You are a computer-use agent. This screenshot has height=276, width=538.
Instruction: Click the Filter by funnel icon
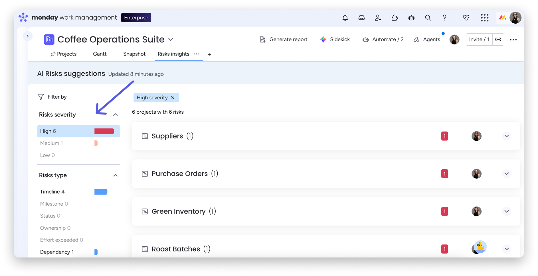pos(41,97)
